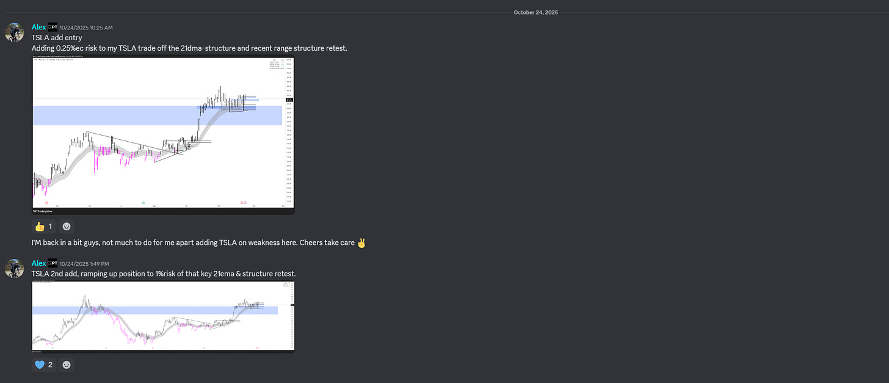
Task: Click the October 24, 2025 date divider label
Action: [535, 12]
